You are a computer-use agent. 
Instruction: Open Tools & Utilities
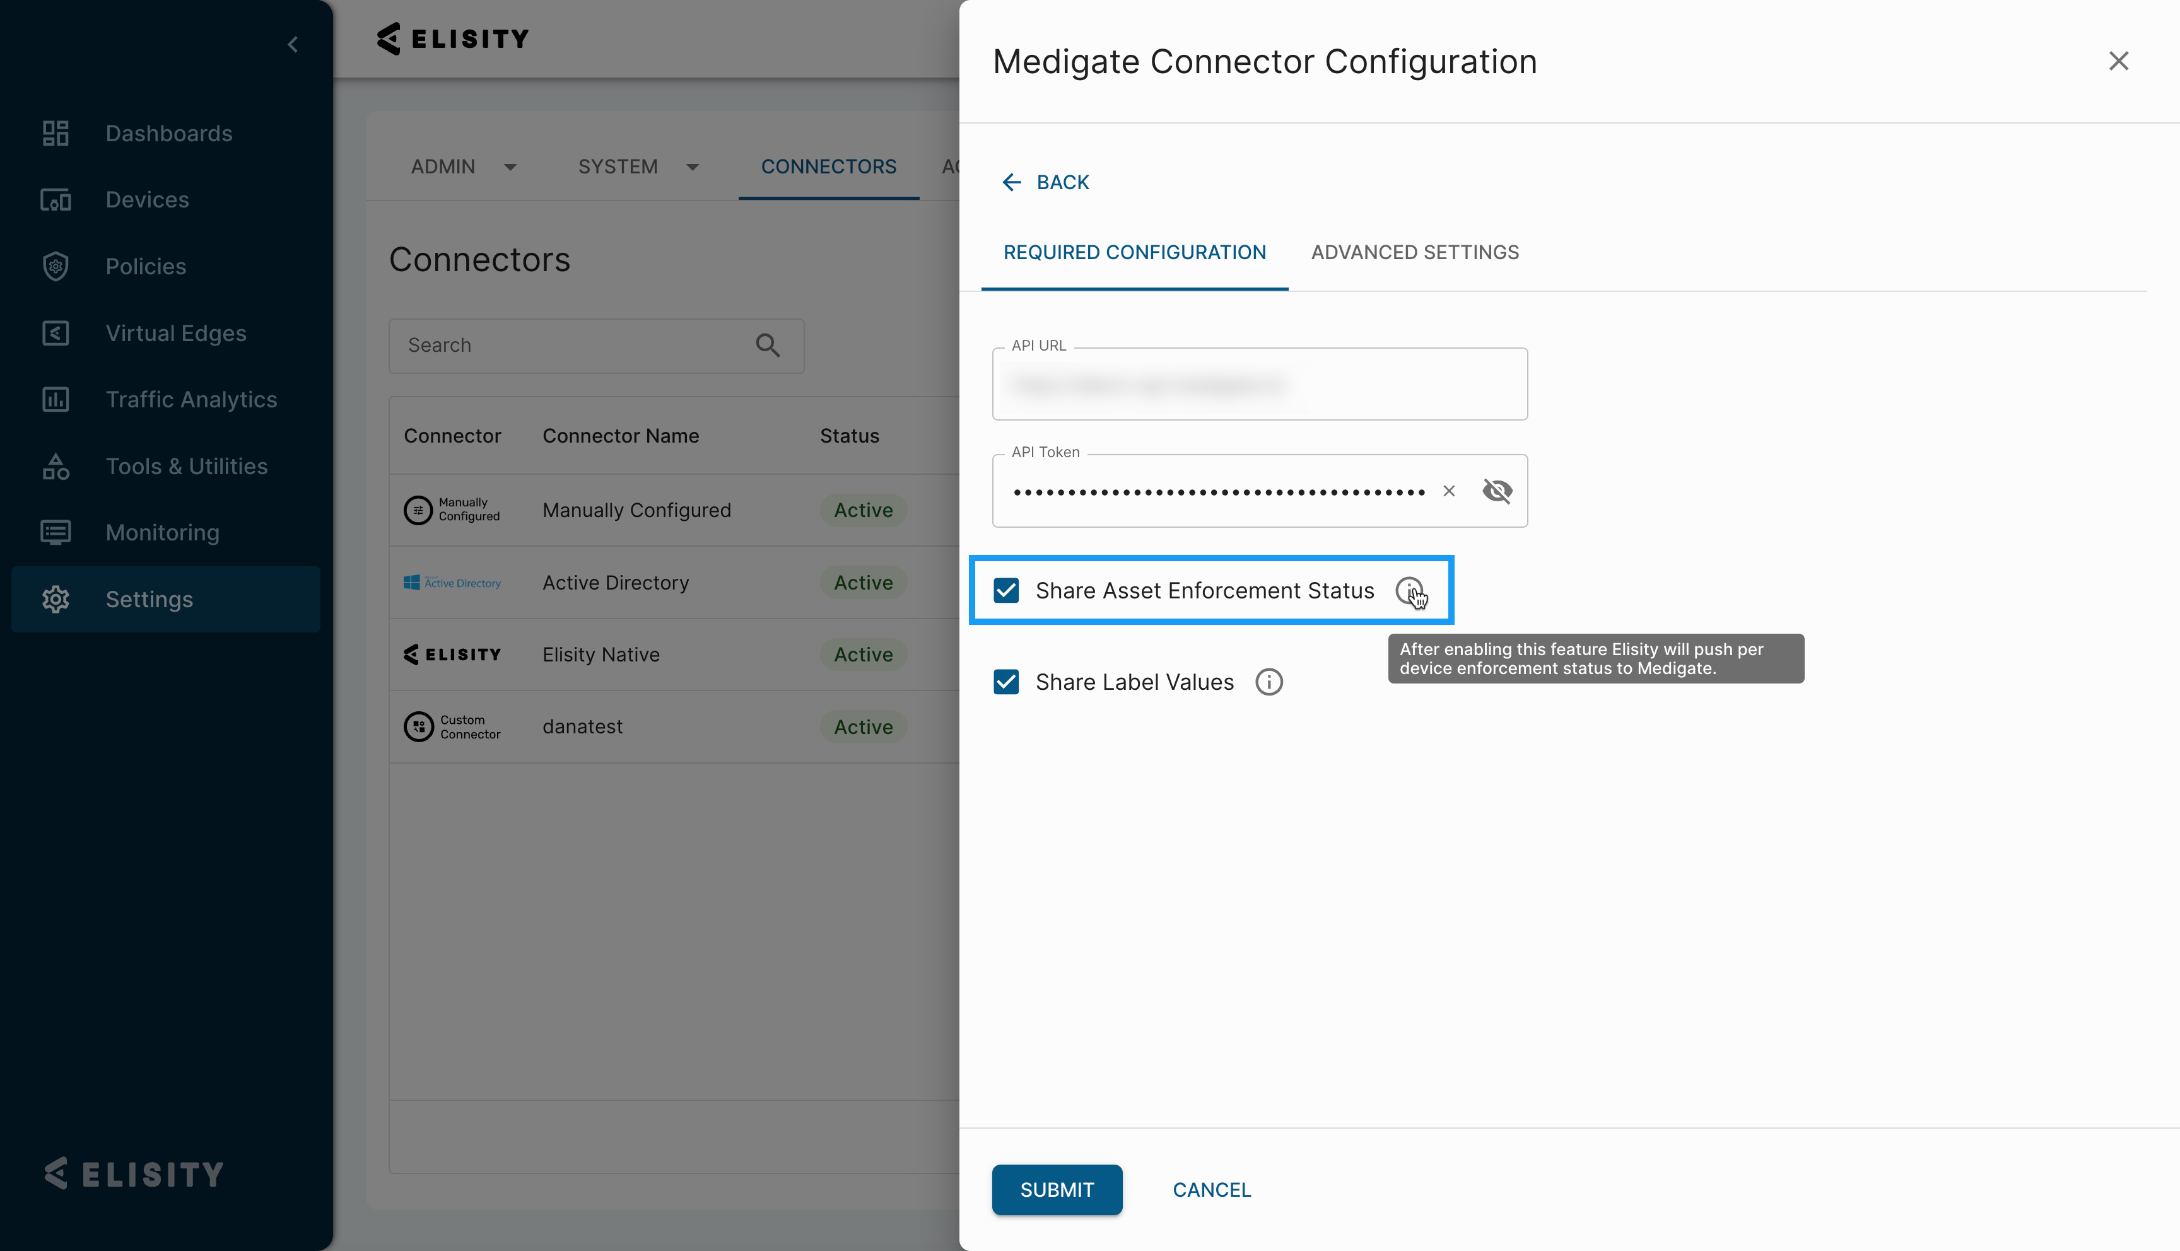point(187,467)
